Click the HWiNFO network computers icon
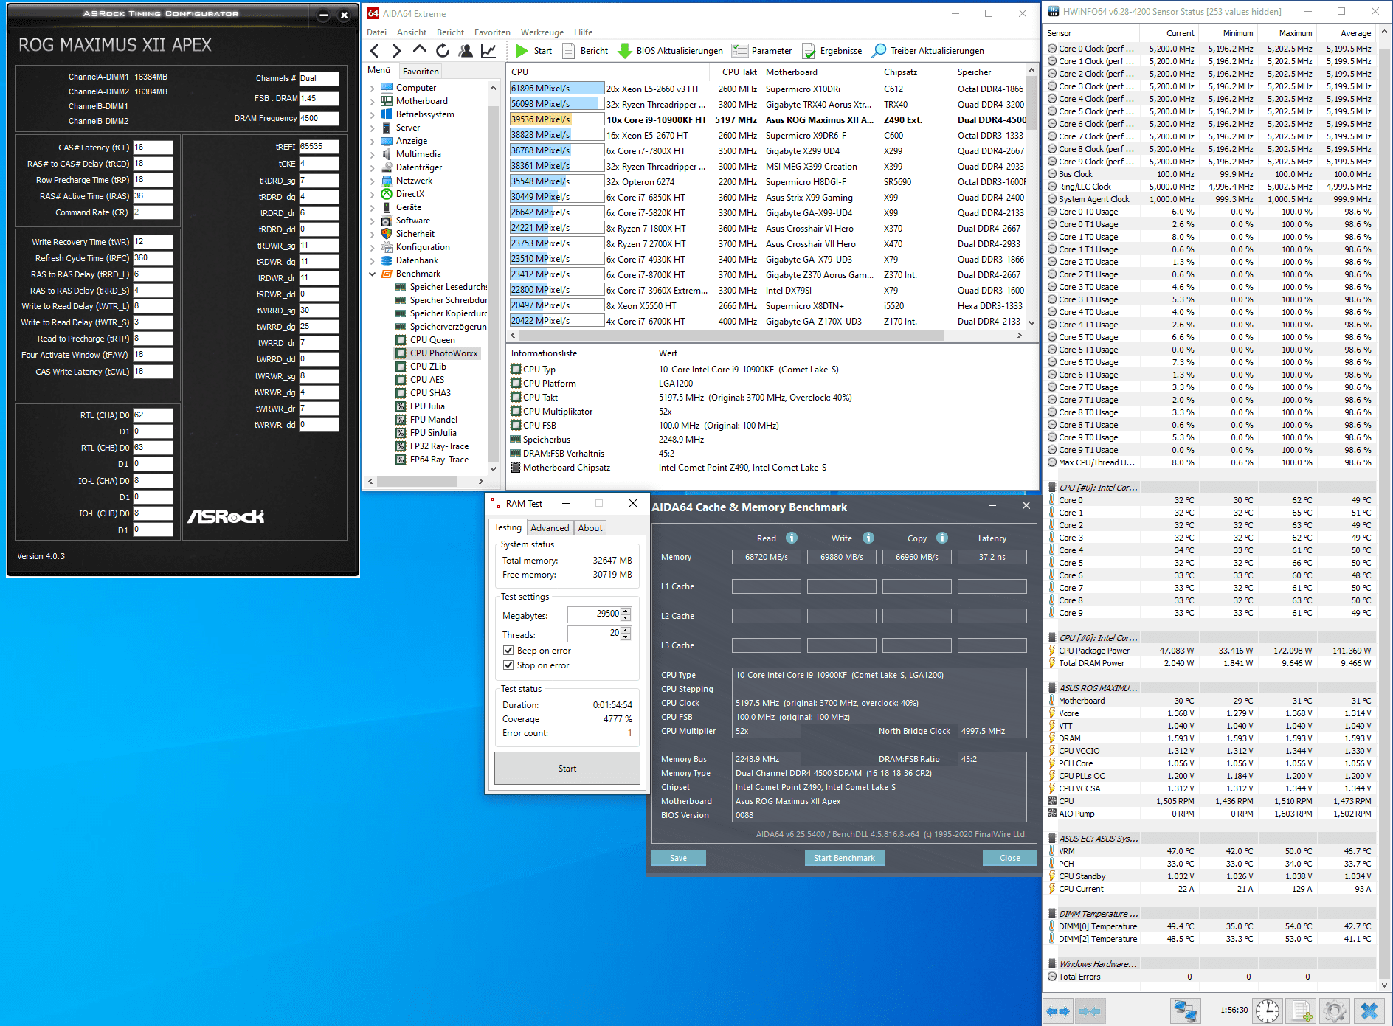This screenshot has width=1393, height=1026. point(1186,1011)
